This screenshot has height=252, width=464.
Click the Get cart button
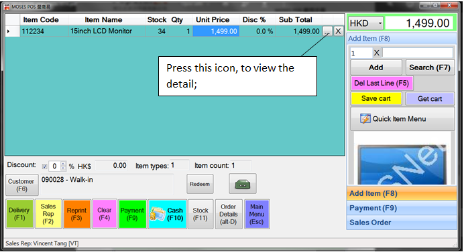(430, 99)
